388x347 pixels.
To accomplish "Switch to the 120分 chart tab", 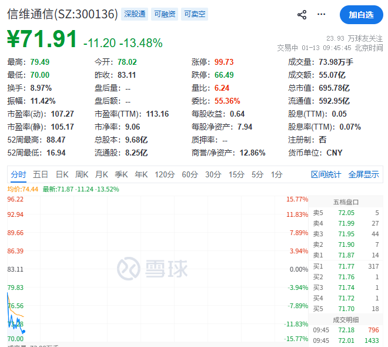I will point(165,174).
